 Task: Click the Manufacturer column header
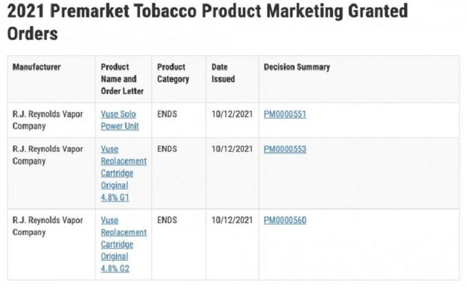pos(37,67)
